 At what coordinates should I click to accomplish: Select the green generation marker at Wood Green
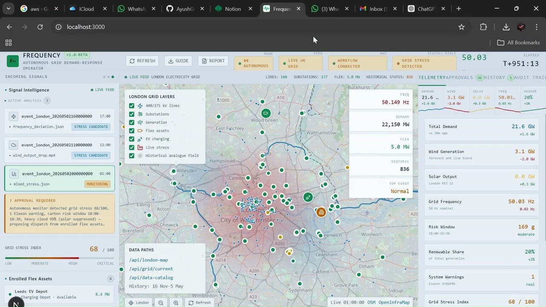coord(266,113)
